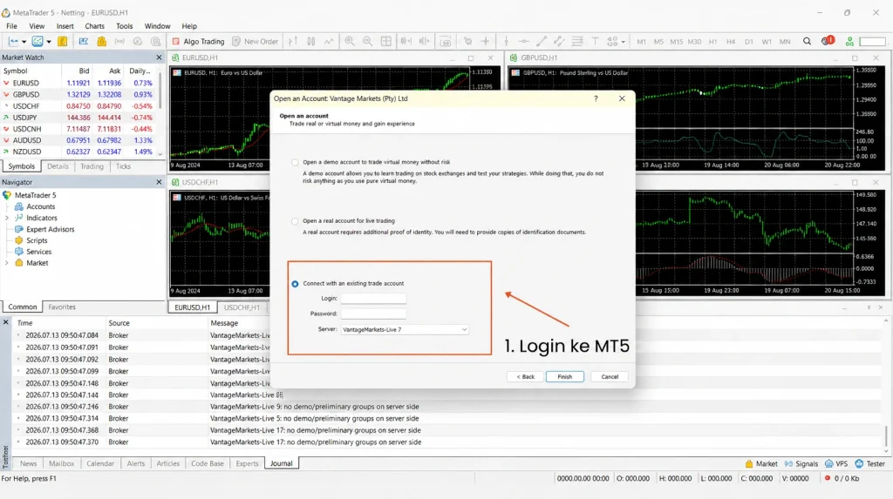Image resolution: width=893 pixels, height=499 pixels.
Task: Toggle the chart auto scroll icon
Action: point(406,42)
